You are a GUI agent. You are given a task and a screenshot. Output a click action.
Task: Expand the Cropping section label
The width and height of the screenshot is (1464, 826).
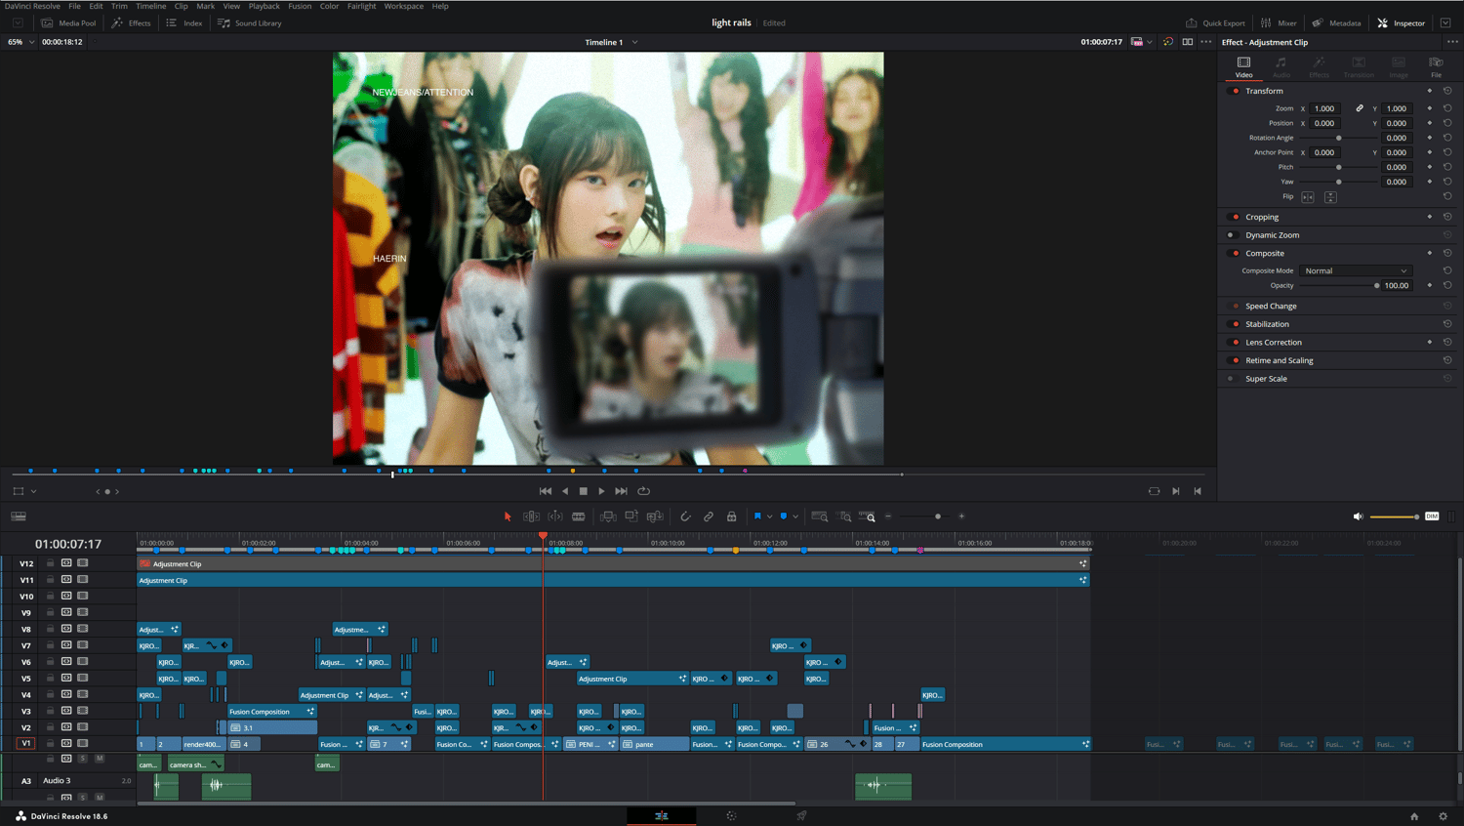pos(1262,217)
